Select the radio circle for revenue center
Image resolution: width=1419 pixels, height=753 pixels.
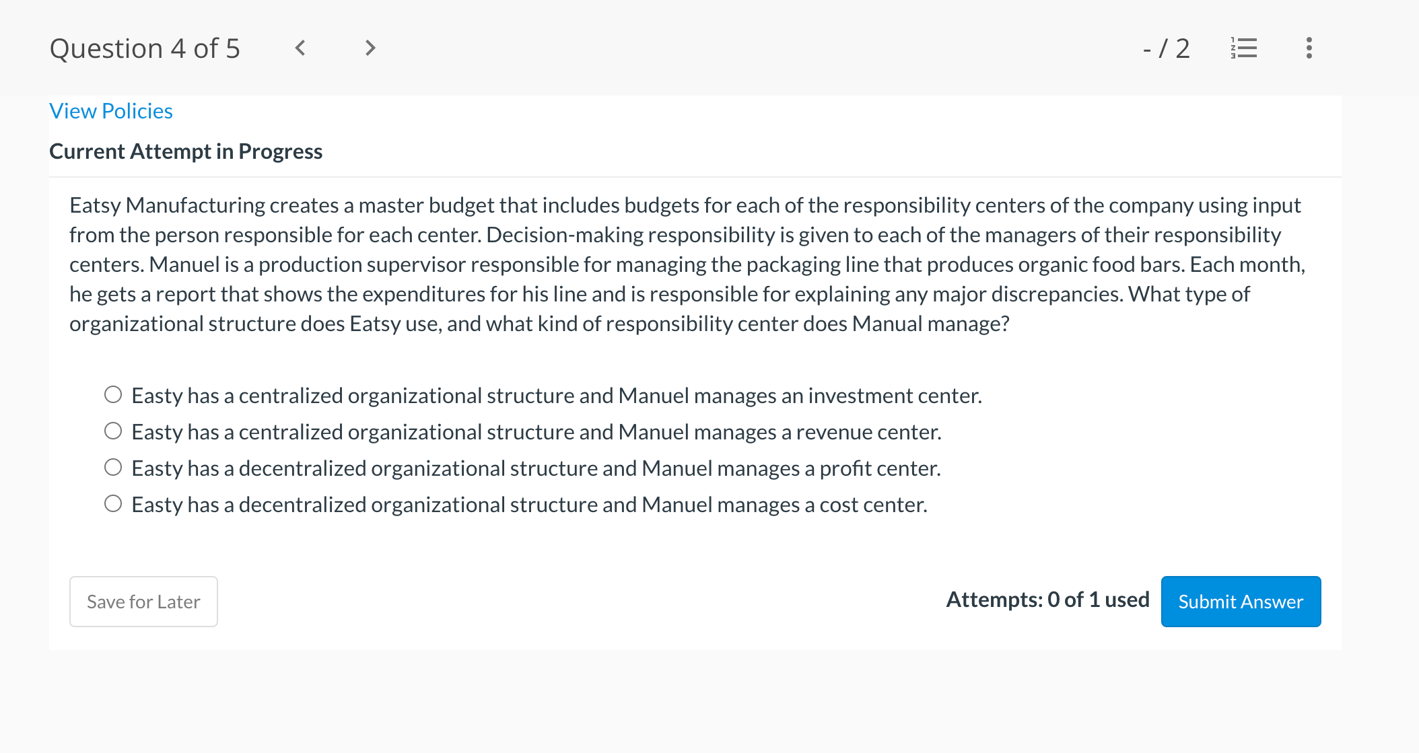click(113, 431)
